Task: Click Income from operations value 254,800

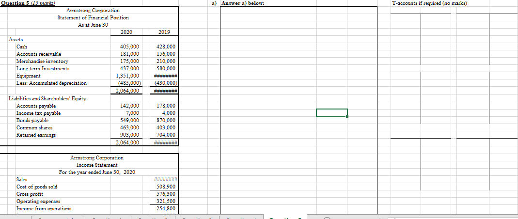Action: coord(167,209)
